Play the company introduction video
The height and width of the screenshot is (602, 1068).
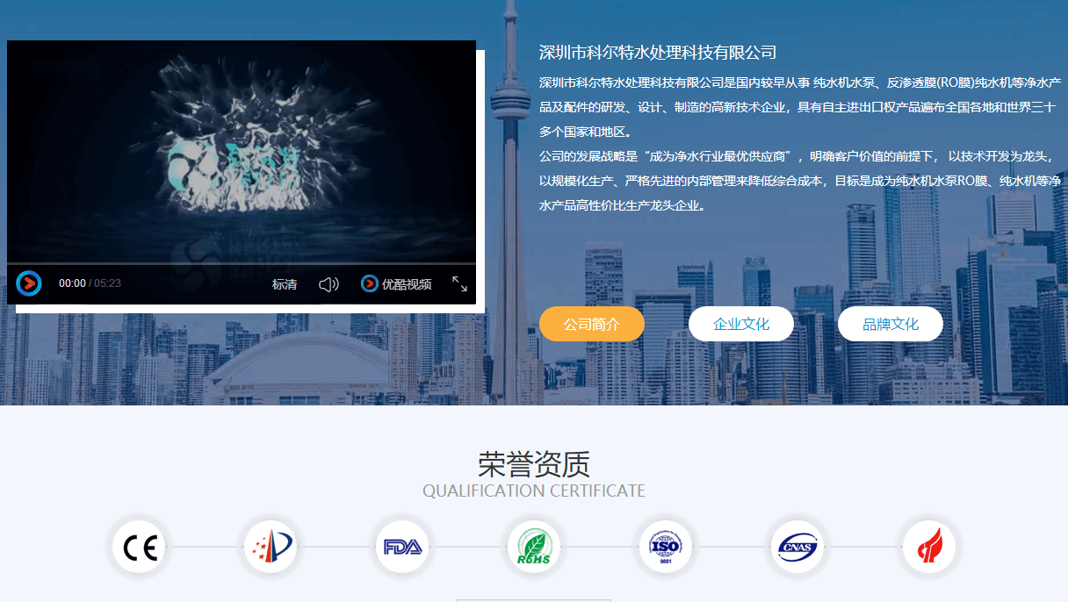pos(28,283)
